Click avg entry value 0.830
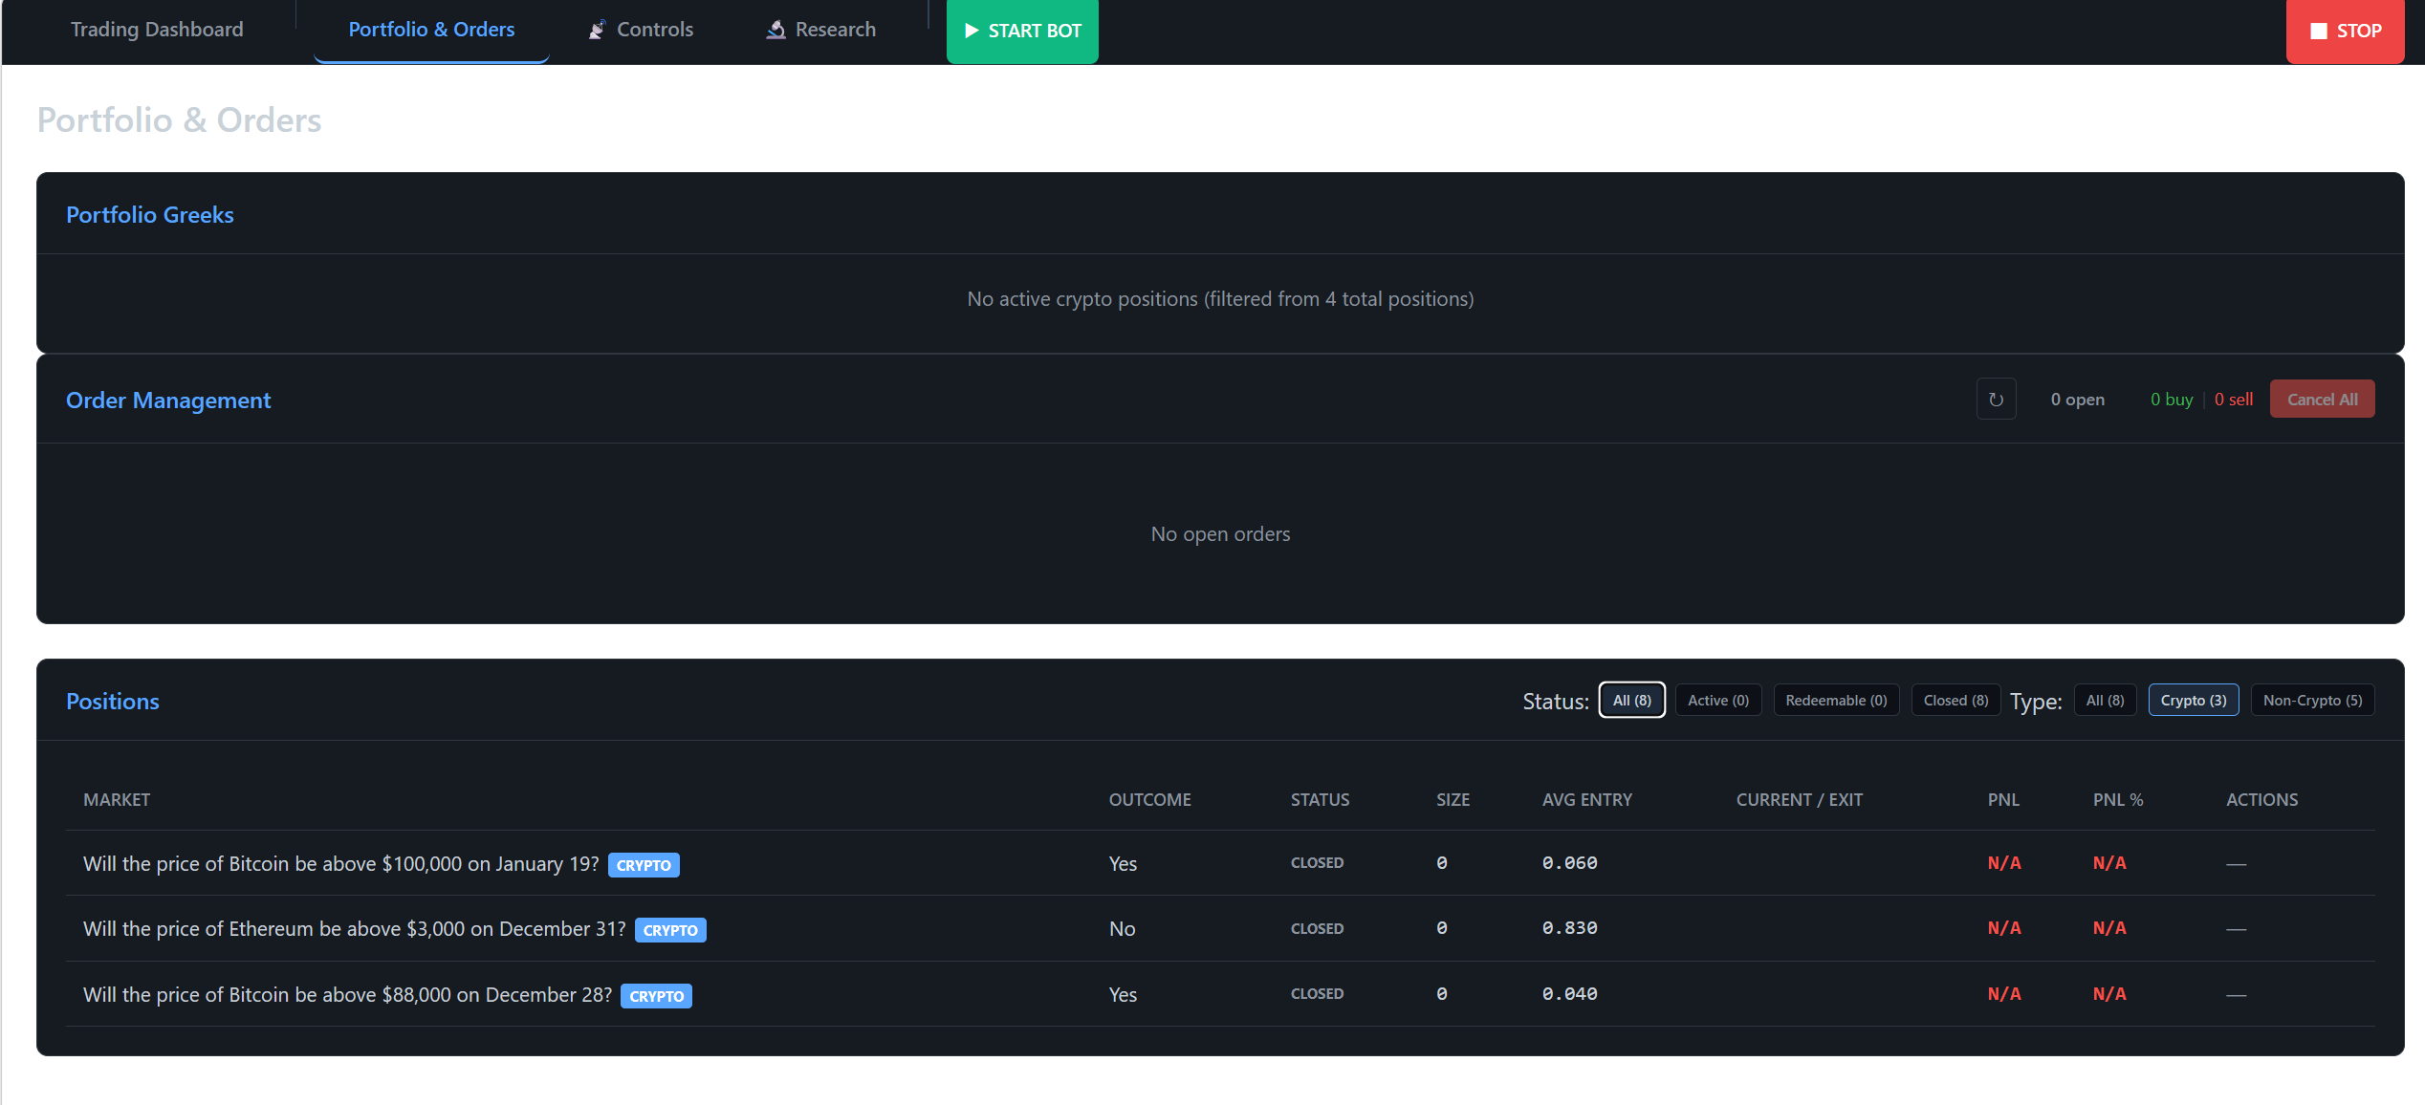Viewport: 2425px width, 1105px height. coord(1569,928)
